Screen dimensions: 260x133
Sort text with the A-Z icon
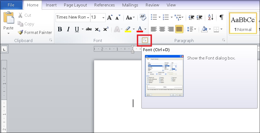[211, 17]
